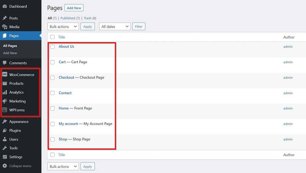Viewport: 306px width, 173px height.
Task: Open the WooCommerce menu
Action: (22, 75)
